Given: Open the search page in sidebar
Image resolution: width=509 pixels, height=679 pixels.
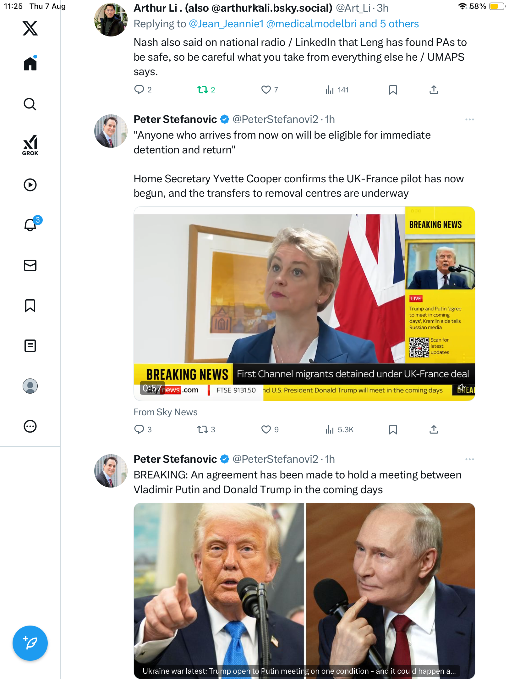Looking at the screenshot, I should (x=30, y=104).
